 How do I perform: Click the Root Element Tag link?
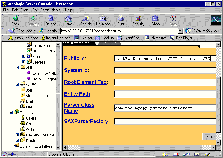85,82
